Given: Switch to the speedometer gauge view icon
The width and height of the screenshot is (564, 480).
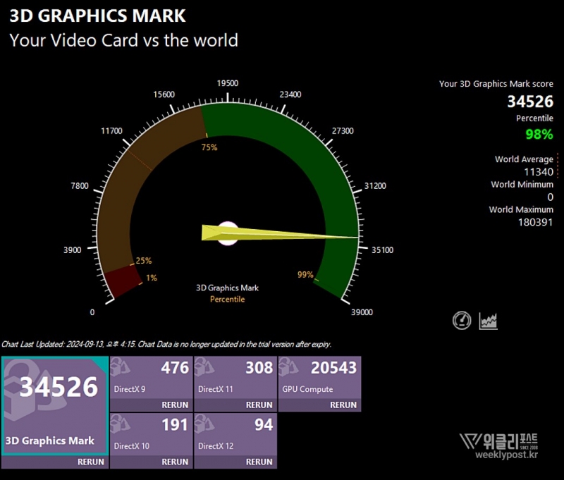Looking at the screenshot, I should (462, 321).
